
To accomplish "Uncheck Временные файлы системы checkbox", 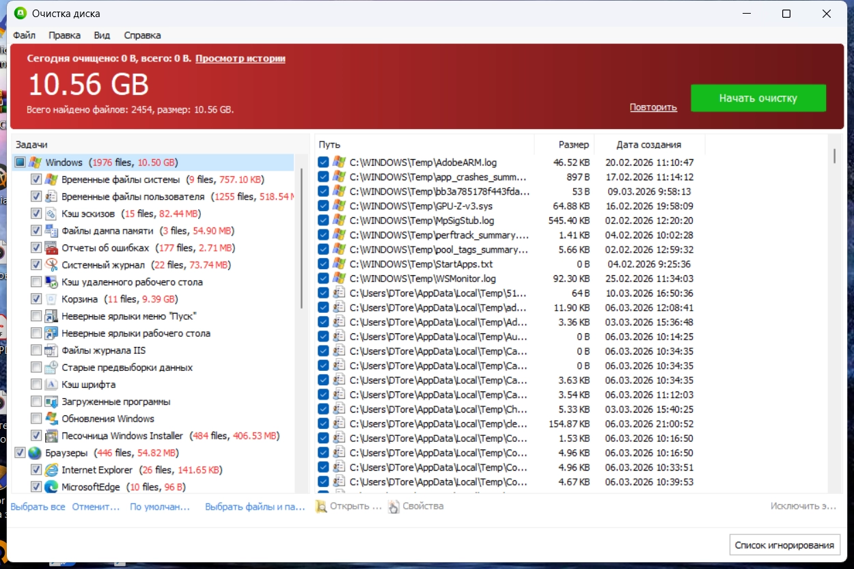I will pyautogui.click(x=36, y=180).
